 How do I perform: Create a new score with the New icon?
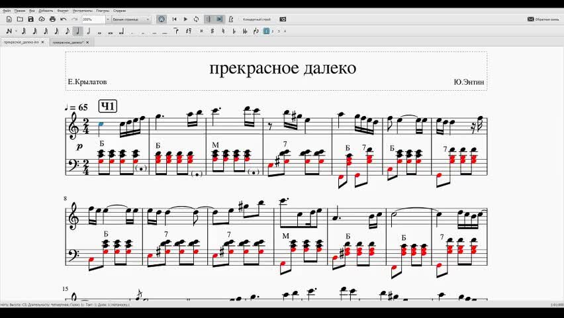(9, 19)
